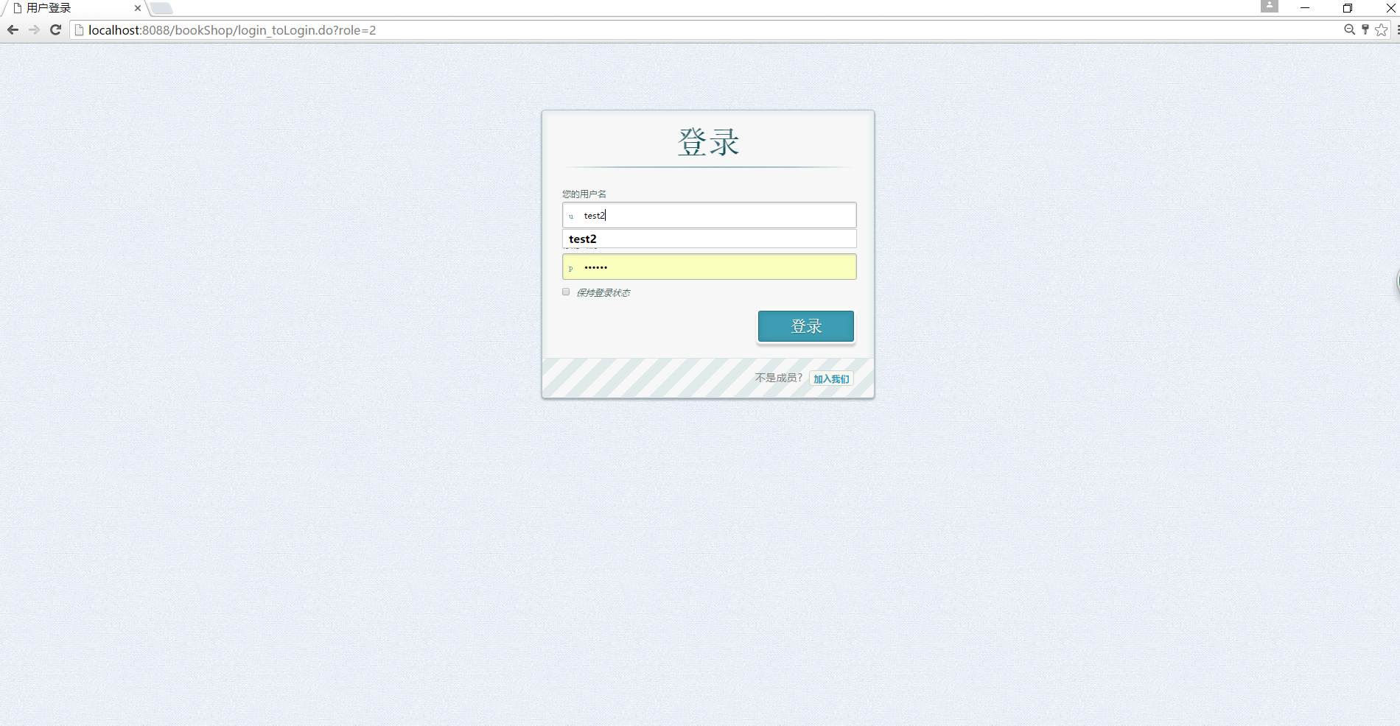Image resolution: width=1400 pixels, height=726 pixels.
Task: Click the address bar URL field
Action: [707, 30]
